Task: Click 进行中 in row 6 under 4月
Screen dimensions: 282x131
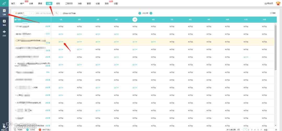Action: 116,65
